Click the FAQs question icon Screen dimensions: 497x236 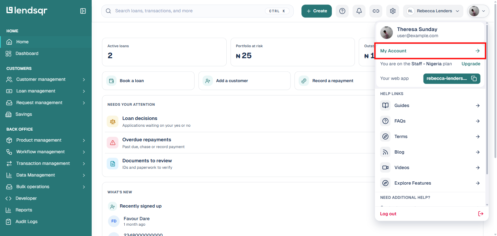pos(385,121)
